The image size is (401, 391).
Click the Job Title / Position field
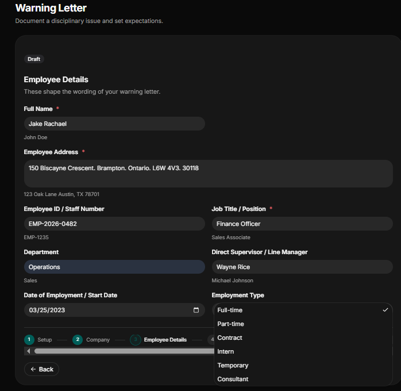[302, 224]
